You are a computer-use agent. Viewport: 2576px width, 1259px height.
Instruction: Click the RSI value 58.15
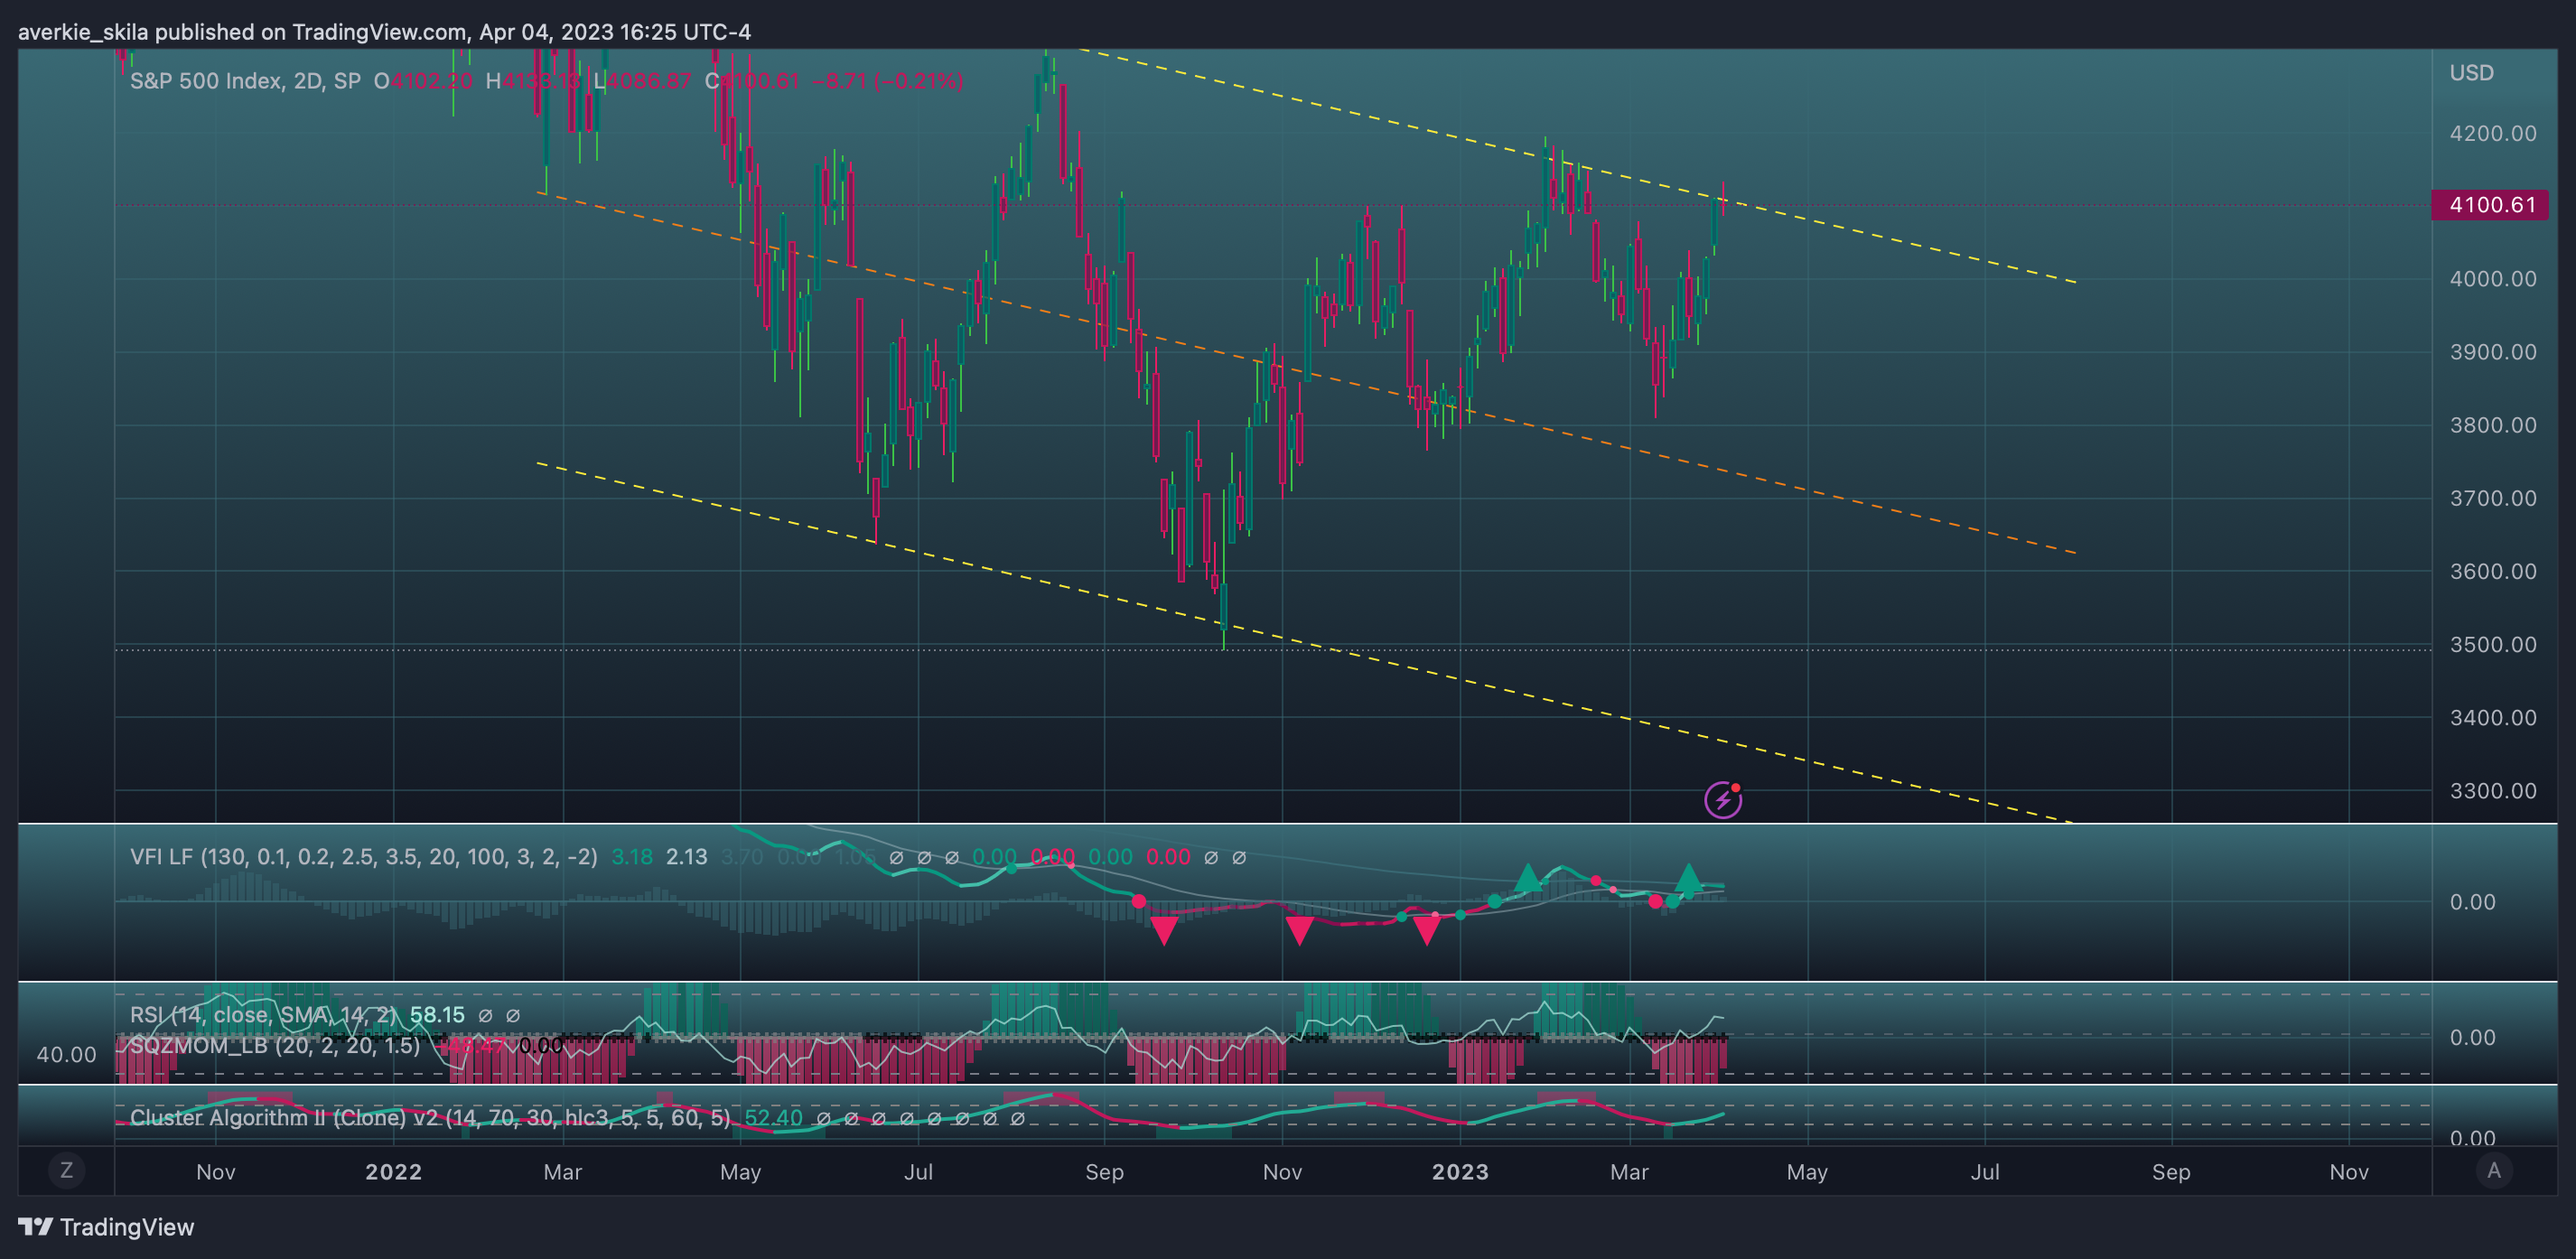point(437,1015)
